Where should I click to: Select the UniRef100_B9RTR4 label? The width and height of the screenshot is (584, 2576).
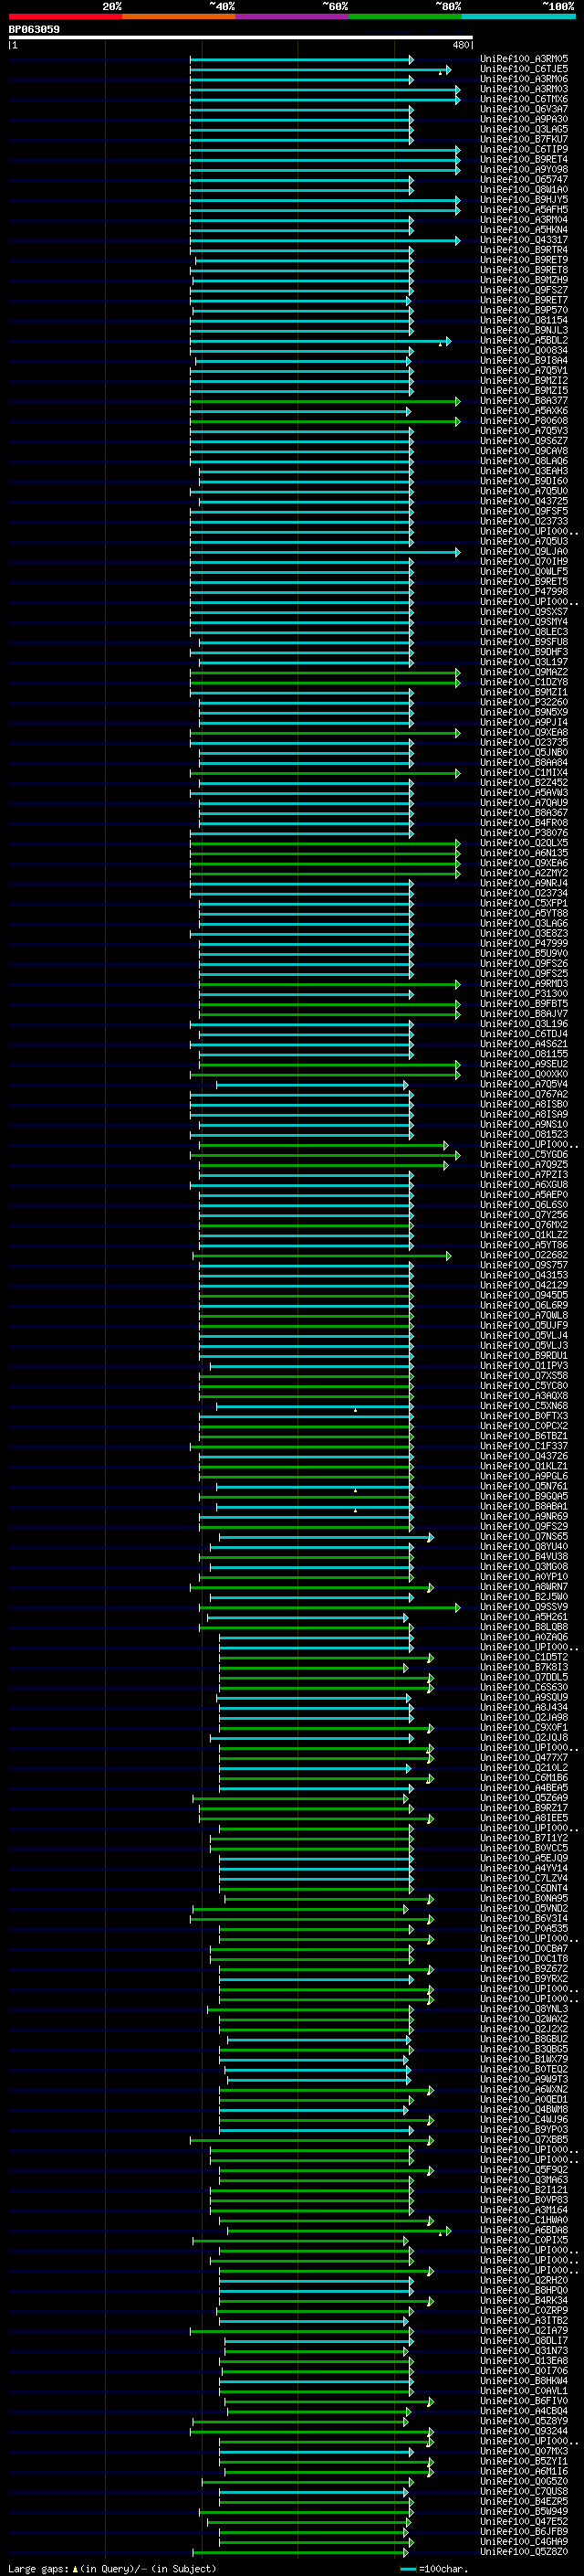pyautogui.click(x=524, y=250)
